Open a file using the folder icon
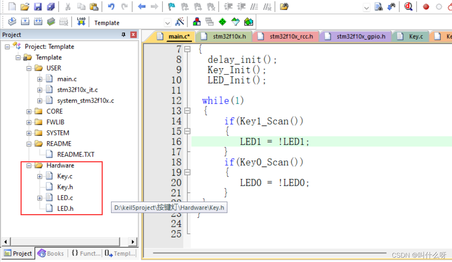Screen dimensions: 452x262 [x=25, y=6]
